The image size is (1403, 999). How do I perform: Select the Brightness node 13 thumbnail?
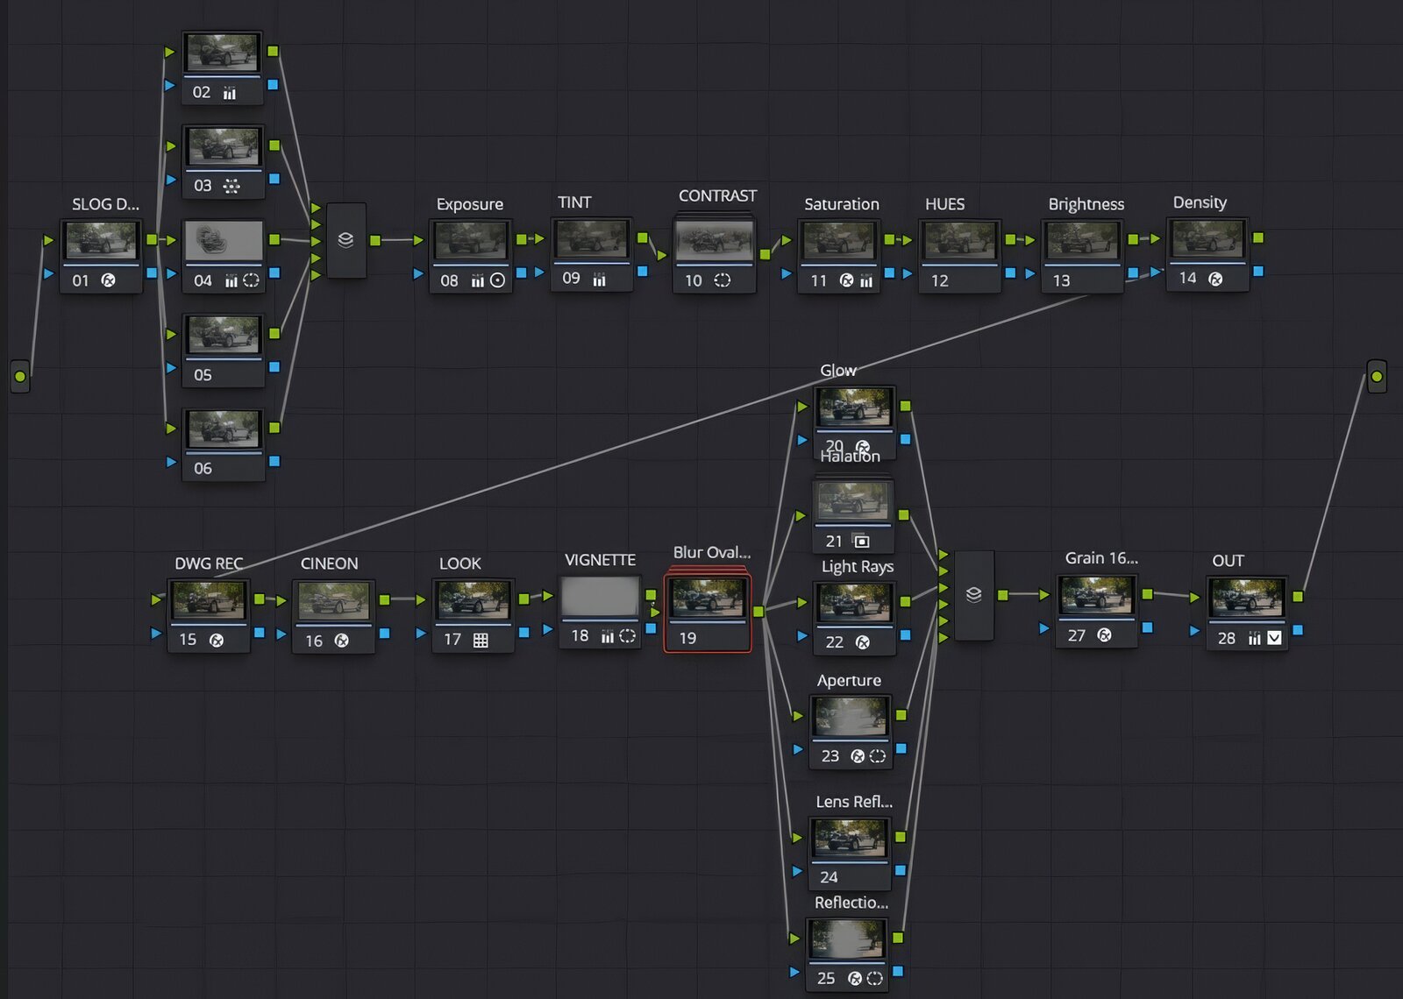pos(1082,239)
